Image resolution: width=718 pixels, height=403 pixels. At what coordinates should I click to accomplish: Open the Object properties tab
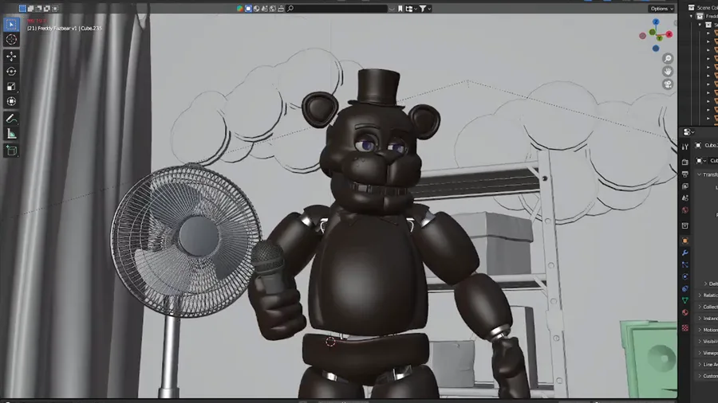685,241
